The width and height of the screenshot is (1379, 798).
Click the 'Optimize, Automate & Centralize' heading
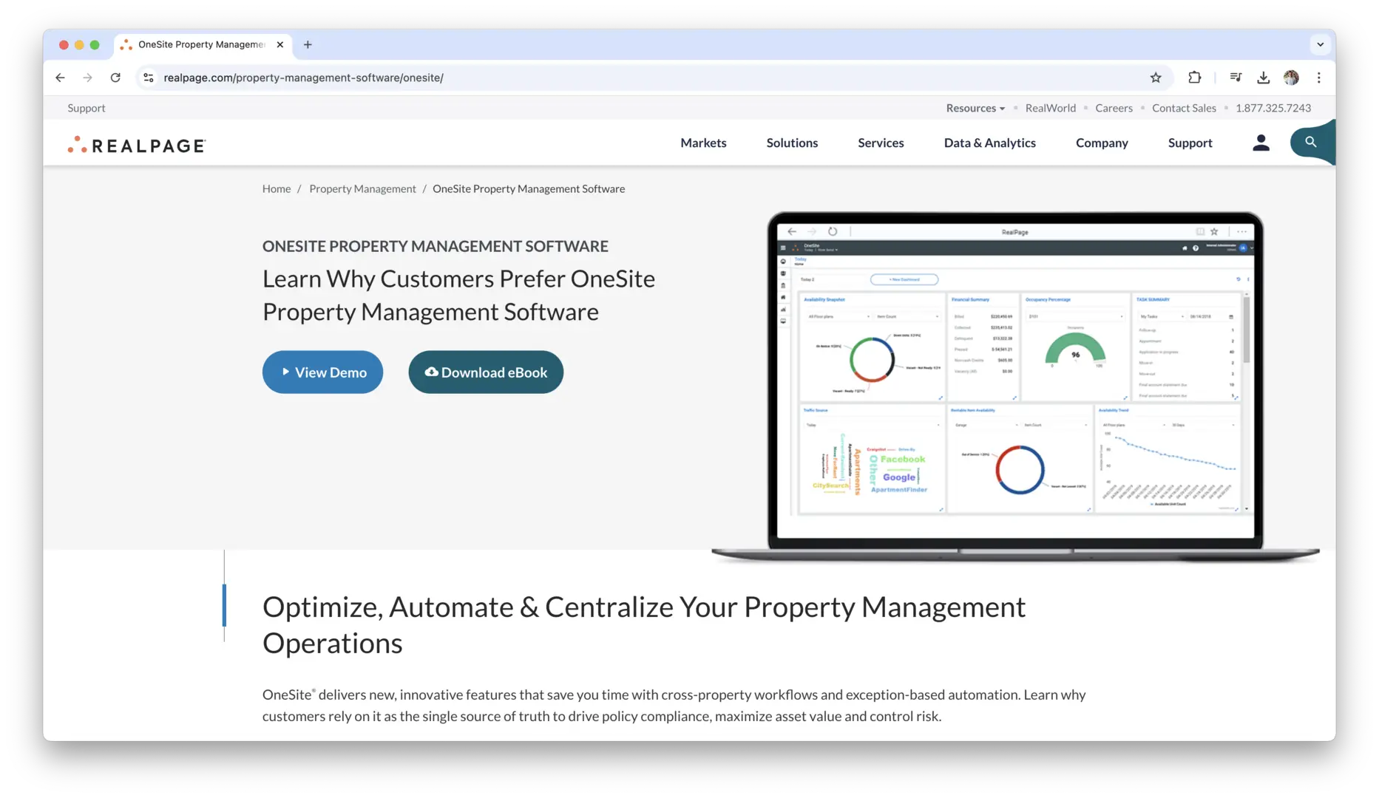[644, 624]
